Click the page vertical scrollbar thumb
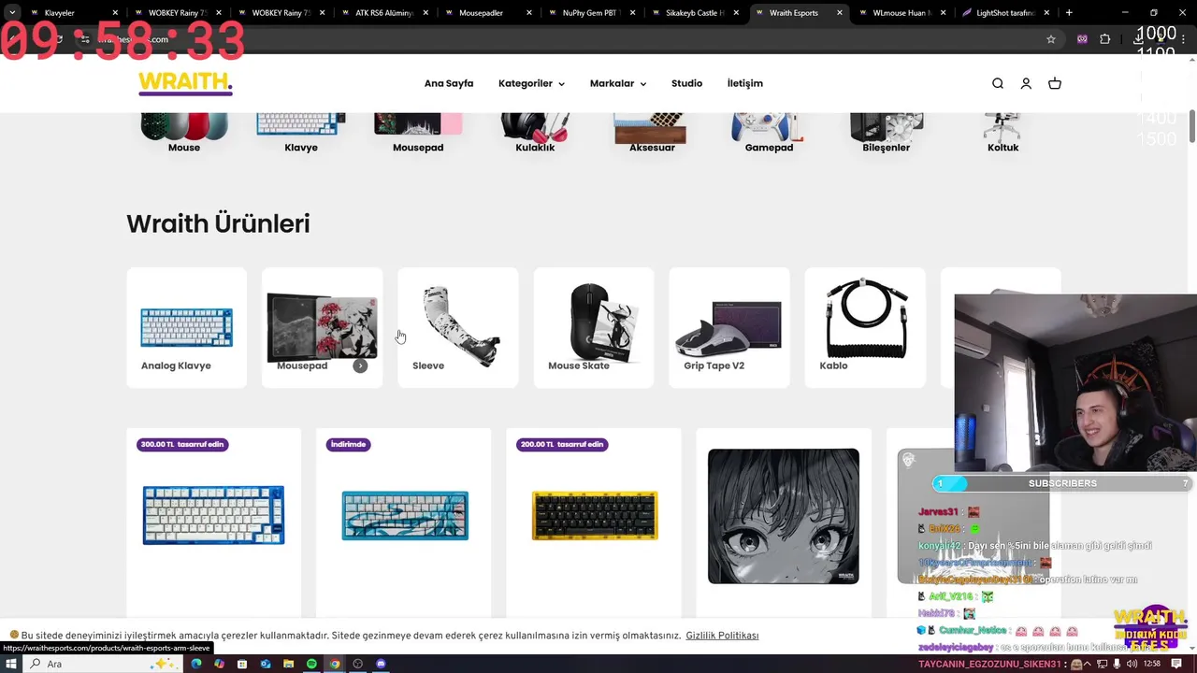 coord(1192,126)
